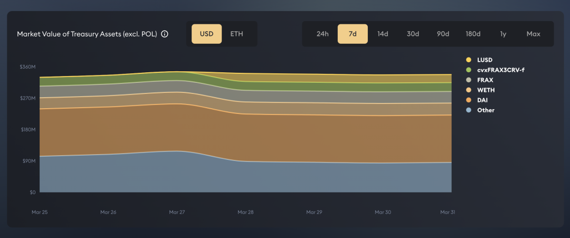Click the Market Value of Treasury Assets title
Image resolution: width=570 pixels, height=238 pixels.
(x=87, y=34)
